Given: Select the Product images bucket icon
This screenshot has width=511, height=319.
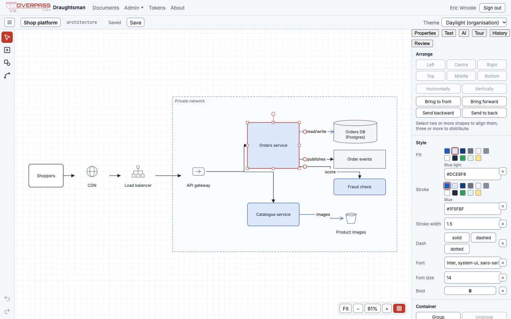Looking at the screenshot, I should 351,218.
